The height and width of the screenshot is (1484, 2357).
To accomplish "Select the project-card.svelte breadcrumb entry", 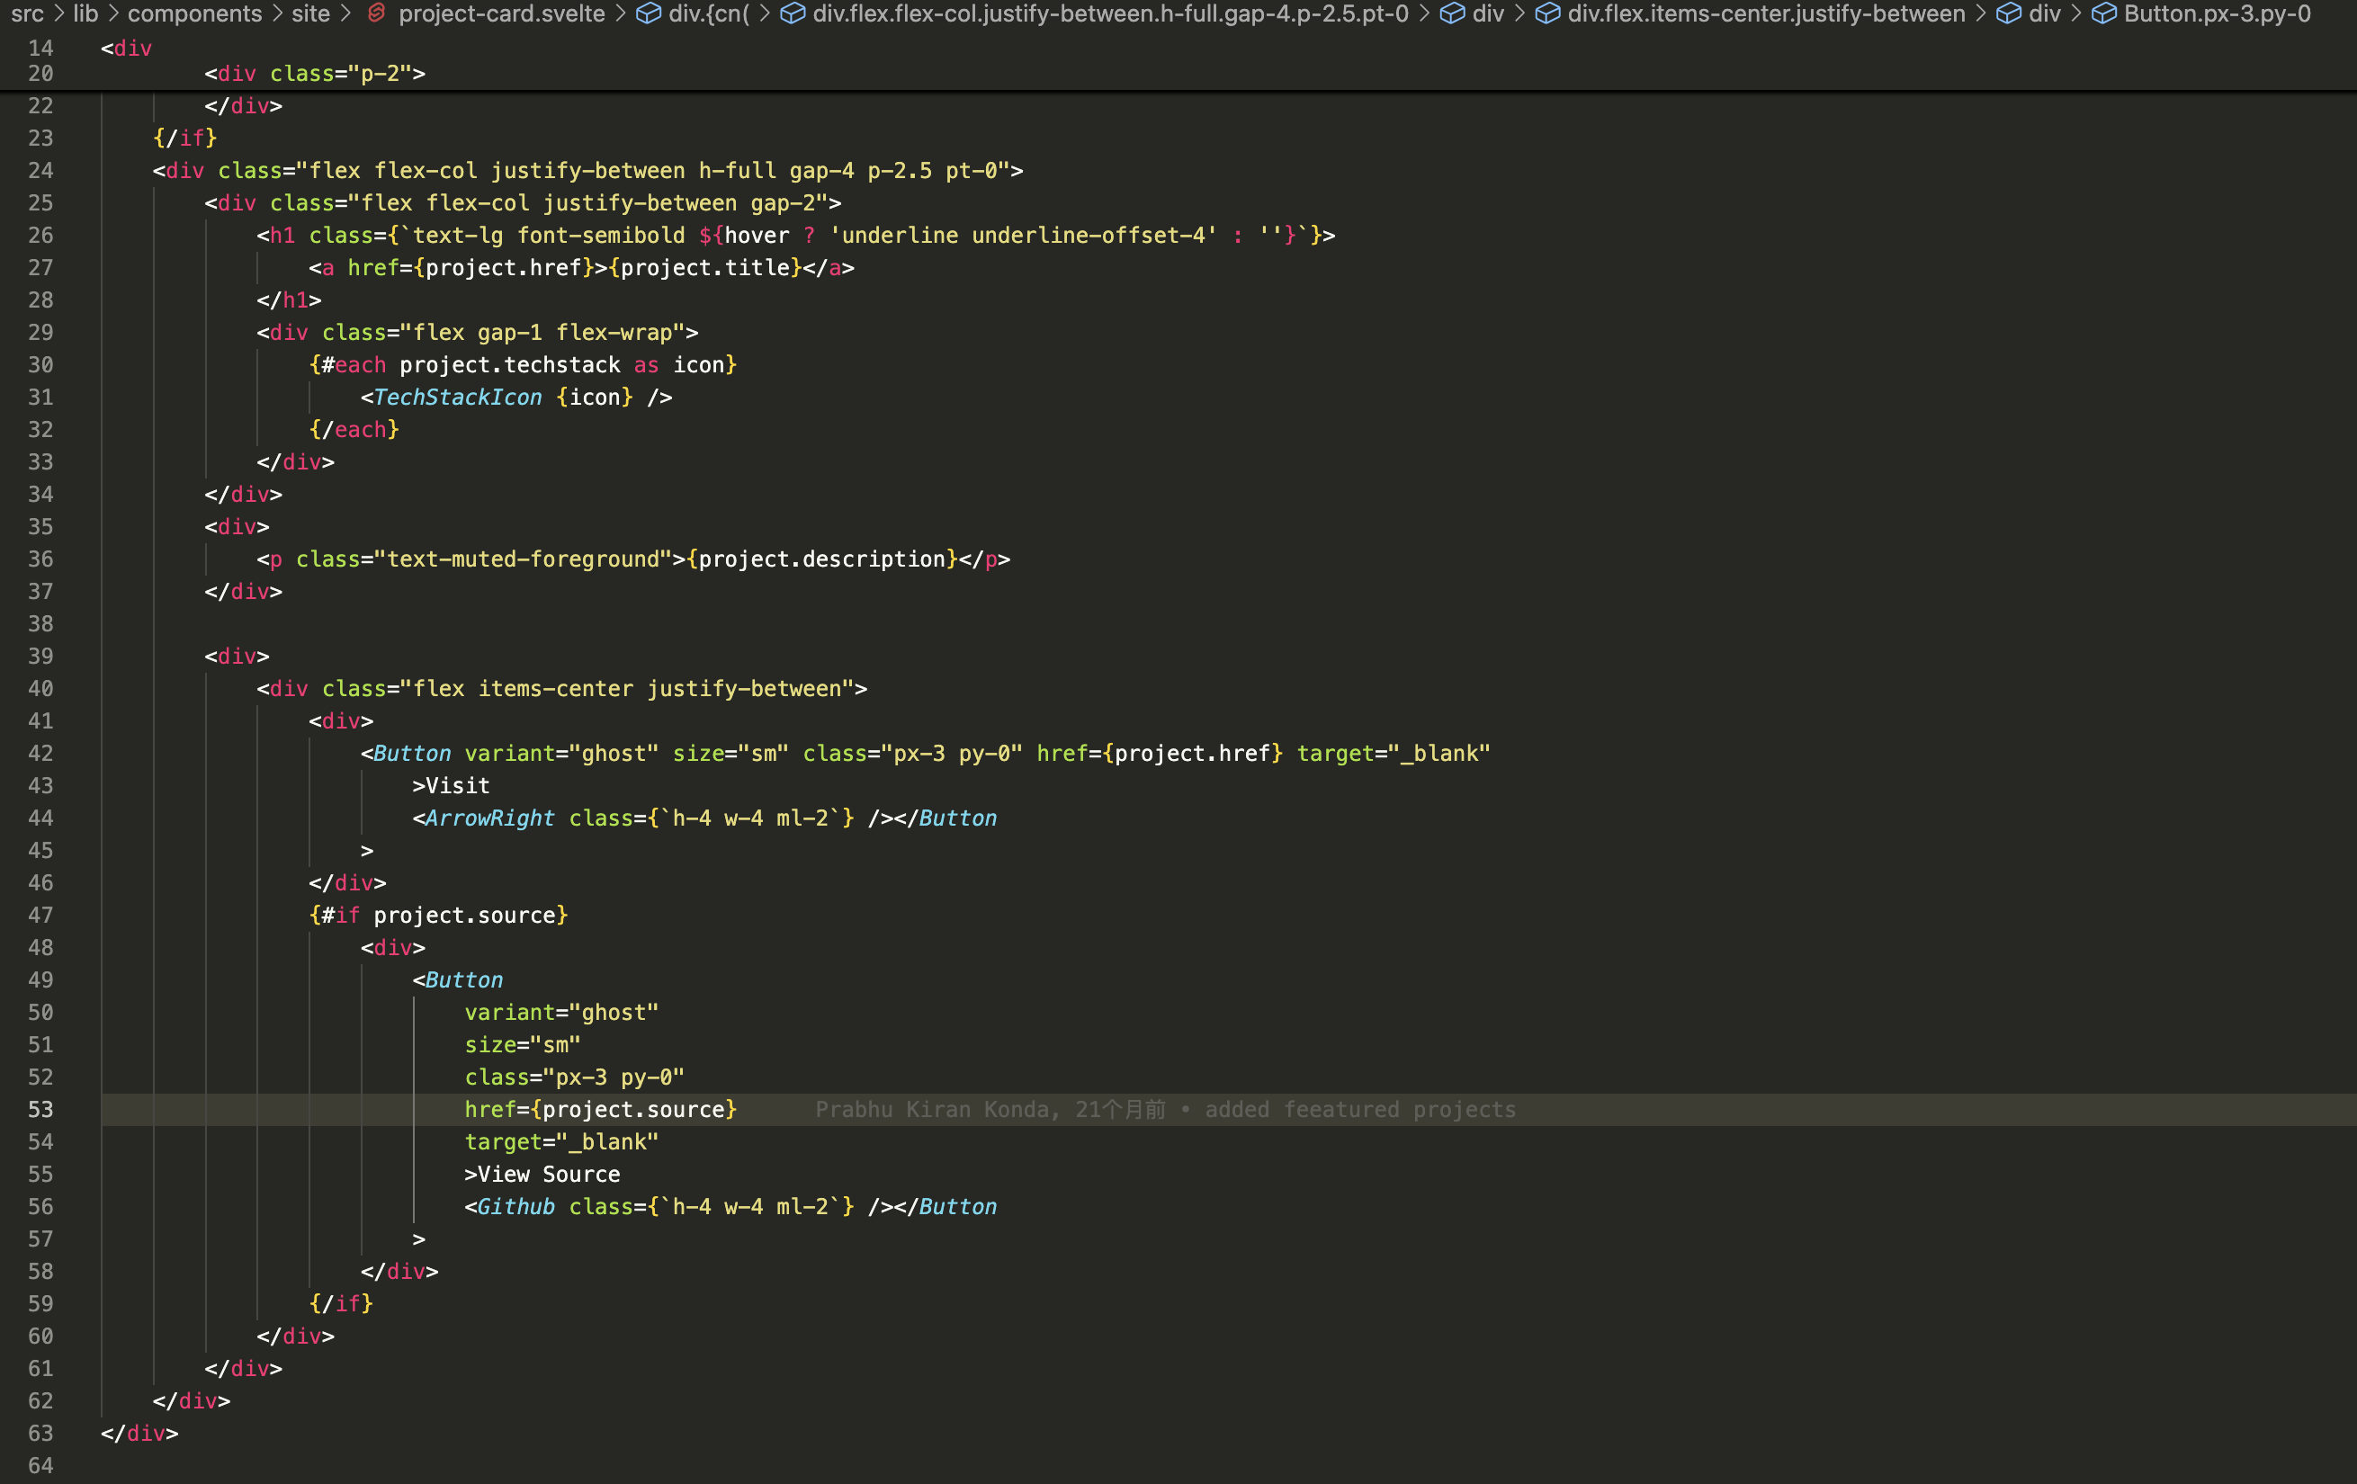I will 501,13.
